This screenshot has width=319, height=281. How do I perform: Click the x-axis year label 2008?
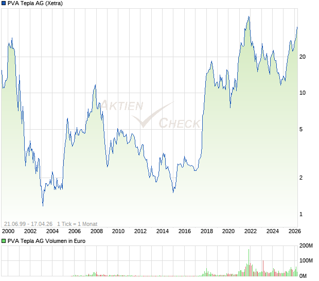tap(96, 232)
